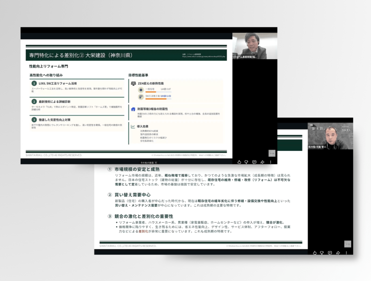Open comments icon on lower video
Viewport: 371px width, 281px height.
pyautogui.click(x=330, y=252)
